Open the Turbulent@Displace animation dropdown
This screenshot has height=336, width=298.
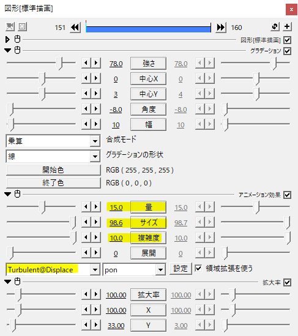click(53, 269)
